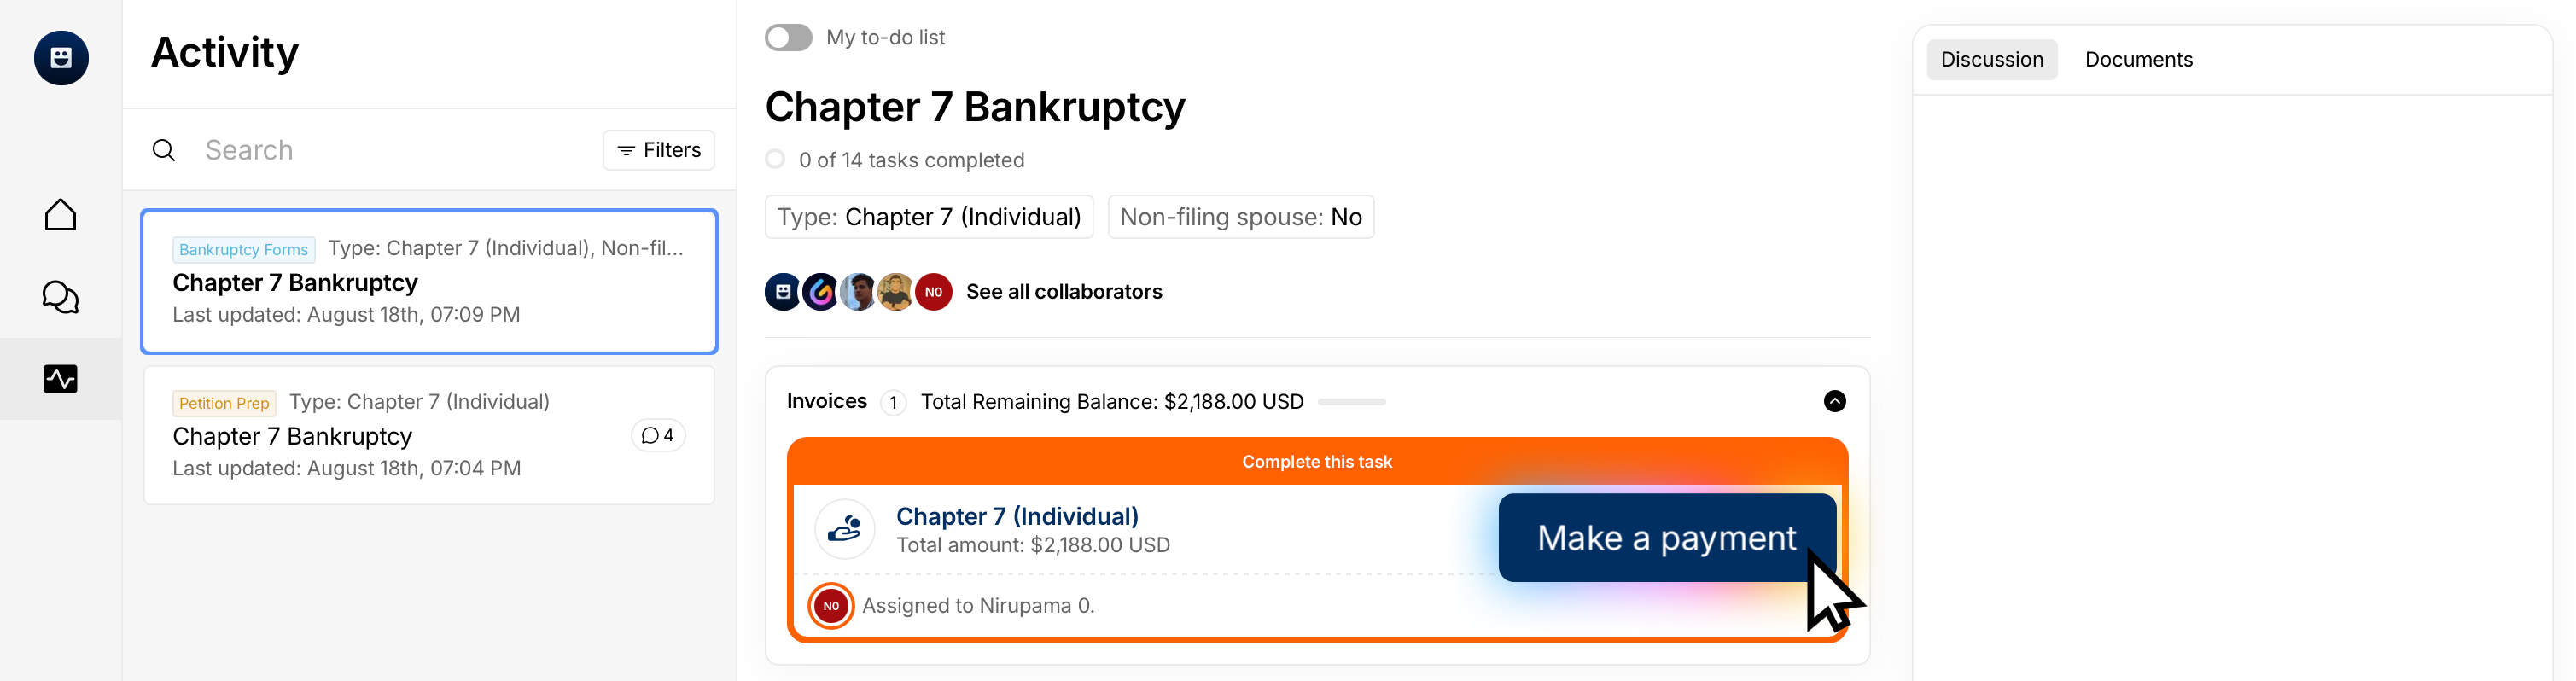This screenshot has height=681, width=2576.
Task: Click the invoice balance progress bar
Action: (1351, 402)
